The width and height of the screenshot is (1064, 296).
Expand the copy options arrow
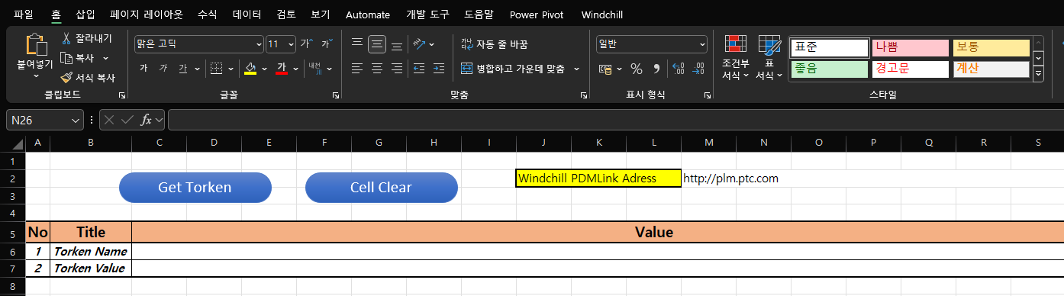[x=105, y=58]
